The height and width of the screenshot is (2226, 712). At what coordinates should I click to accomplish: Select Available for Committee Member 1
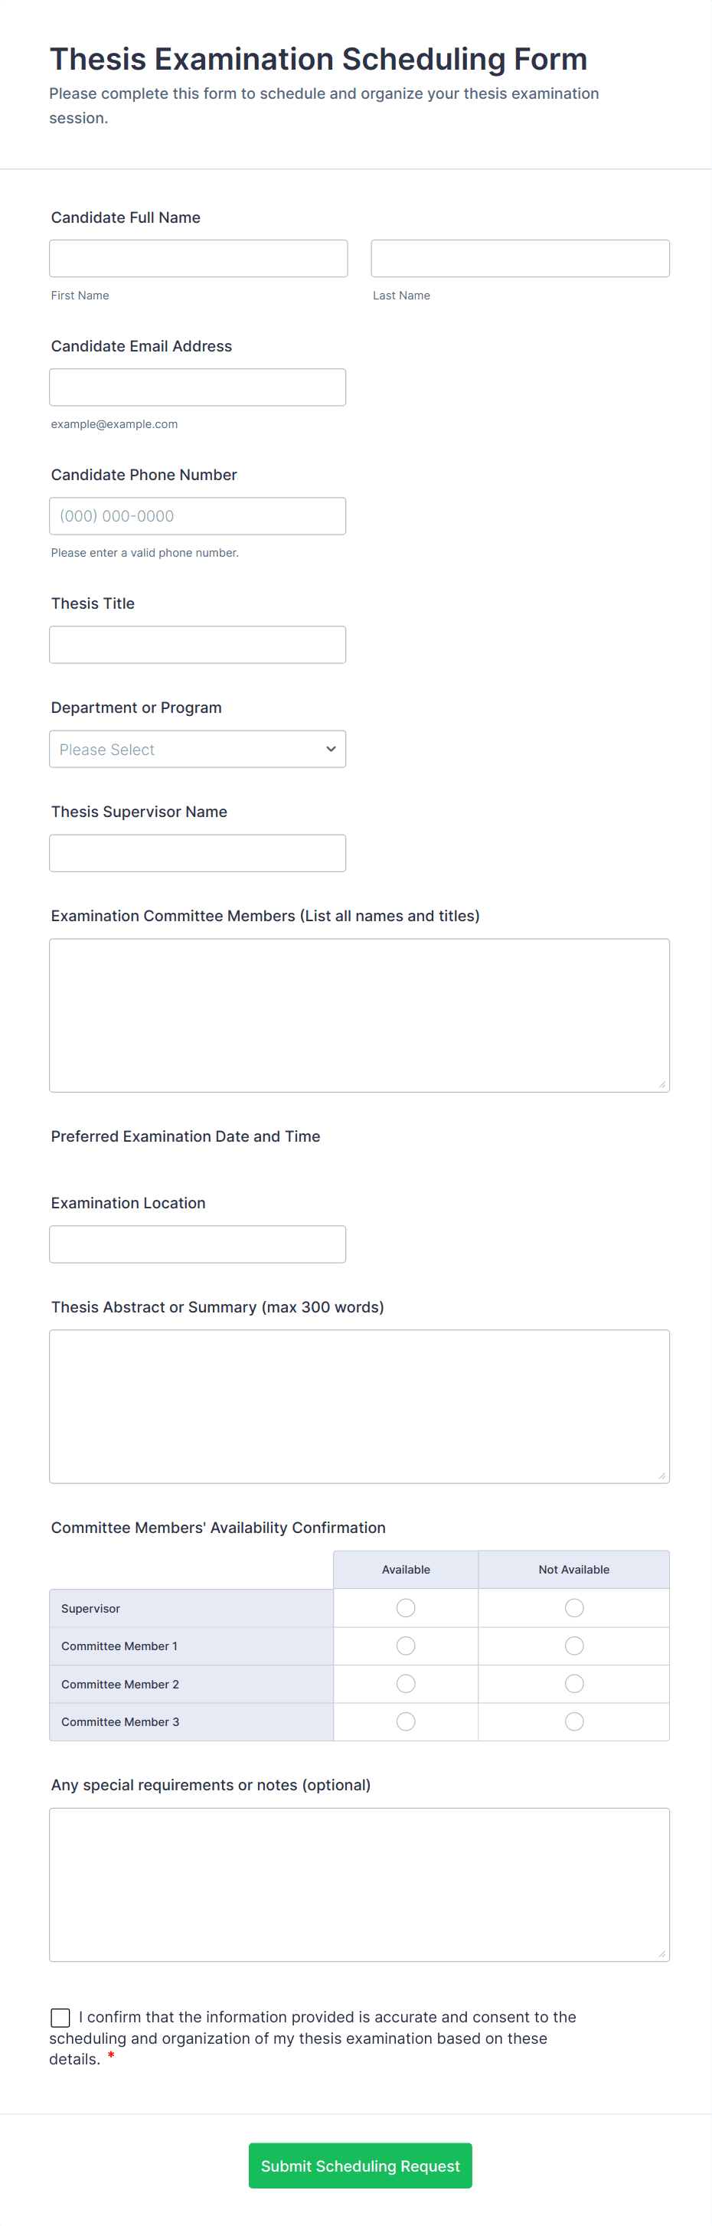click(x=405, y=1646)
